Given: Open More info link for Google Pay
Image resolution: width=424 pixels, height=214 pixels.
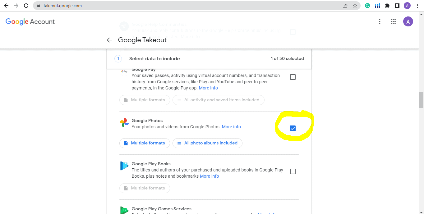Looking at the screenshot, I should (208, 88).
